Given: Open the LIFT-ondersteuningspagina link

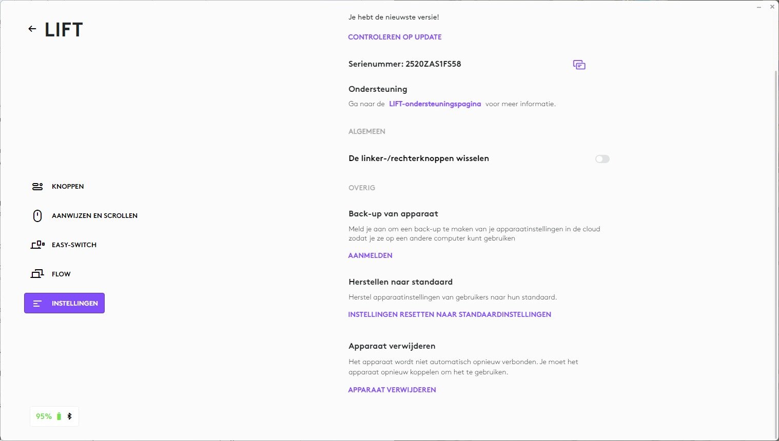Looking at the screenshot, I should click(435, 104).
